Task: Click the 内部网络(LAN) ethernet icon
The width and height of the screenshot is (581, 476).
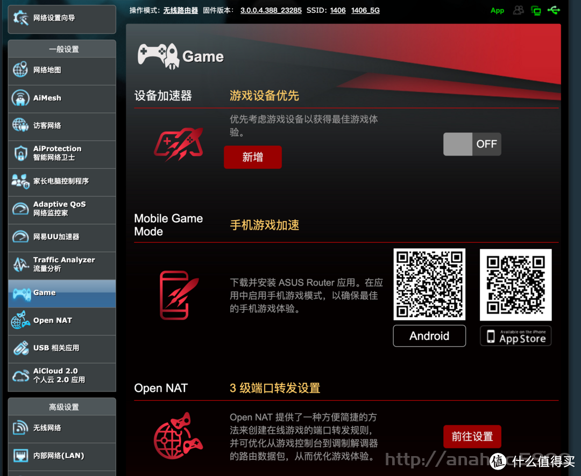Action: 21,455
